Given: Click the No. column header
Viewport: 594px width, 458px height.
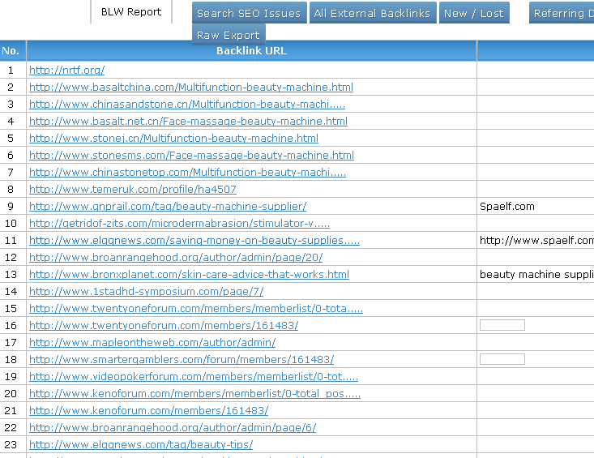Looking at the screenshot, I should (x=11, y=51).
